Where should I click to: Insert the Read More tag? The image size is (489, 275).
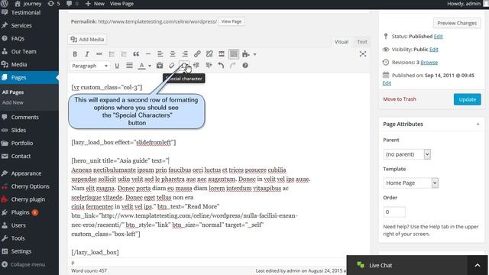pos(222,54)
